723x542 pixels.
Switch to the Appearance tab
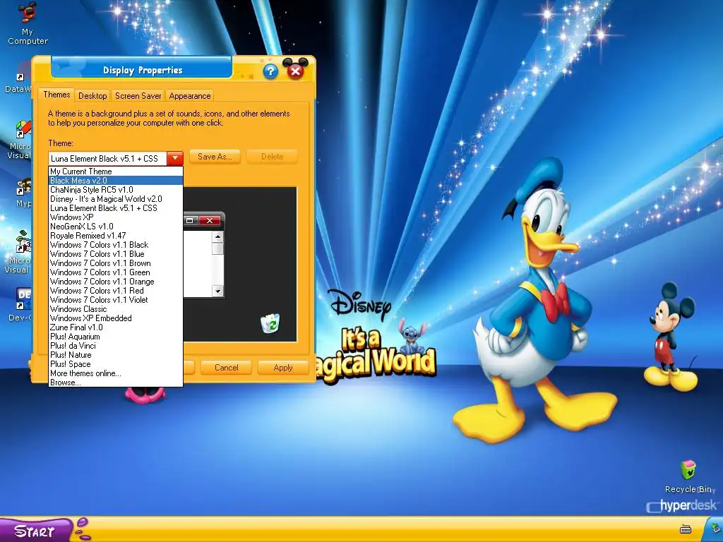(x=189, y=96)
